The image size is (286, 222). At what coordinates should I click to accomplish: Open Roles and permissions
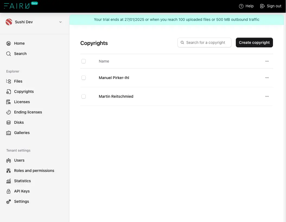point(34,171)
